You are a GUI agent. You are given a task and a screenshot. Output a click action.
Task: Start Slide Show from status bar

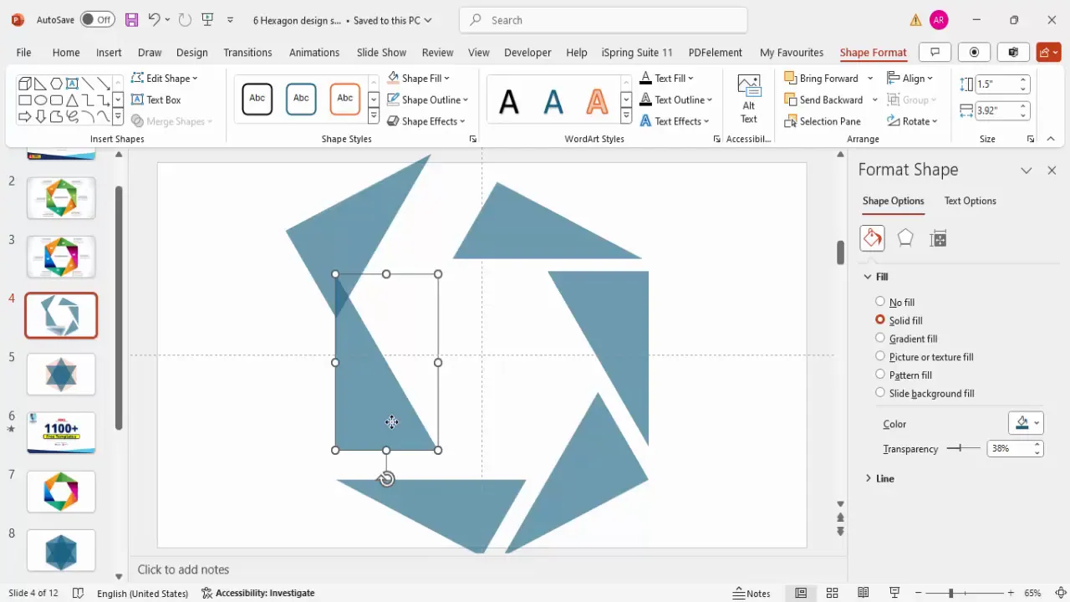click(894, 593)
